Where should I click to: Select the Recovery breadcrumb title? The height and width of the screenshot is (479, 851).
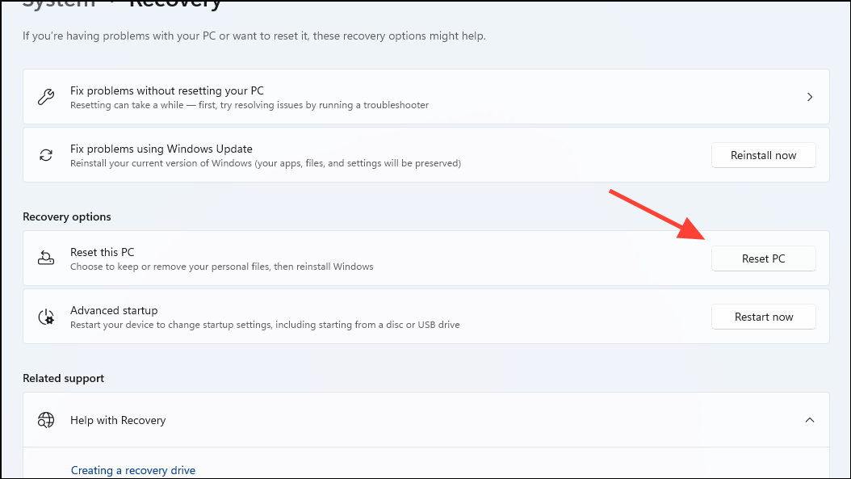175,4
